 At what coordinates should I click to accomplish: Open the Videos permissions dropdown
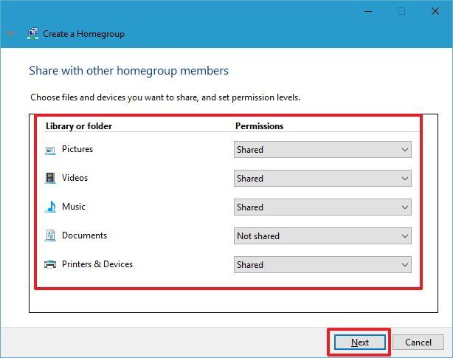coord(322,179)
